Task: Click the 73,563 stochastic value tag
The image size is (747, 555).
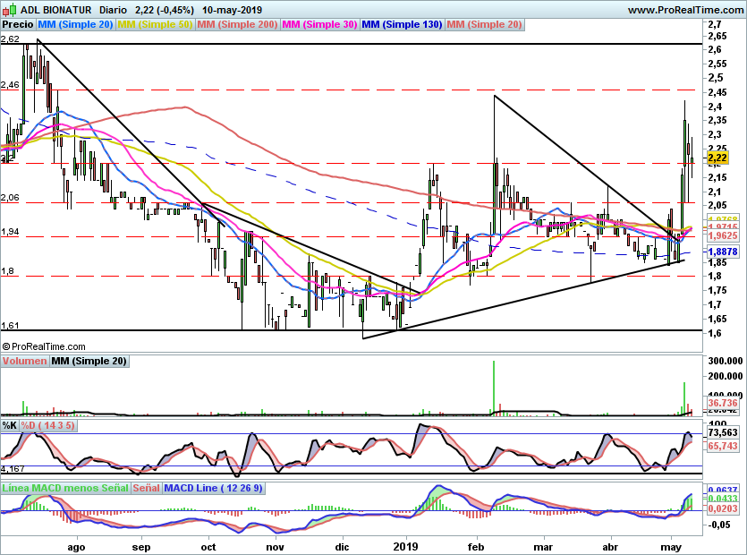Action: [x=723, y=432]
